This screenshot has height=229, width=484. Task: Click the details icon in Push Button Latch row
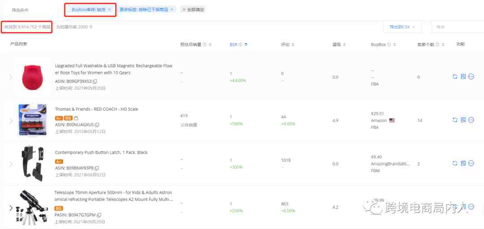tap(463, 164)
